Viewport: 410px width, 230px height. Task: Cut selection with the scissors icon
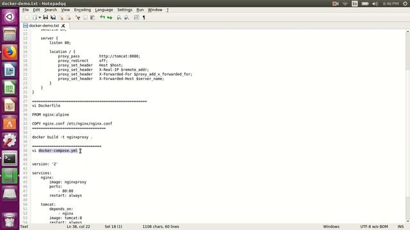(x=78, y=17)
